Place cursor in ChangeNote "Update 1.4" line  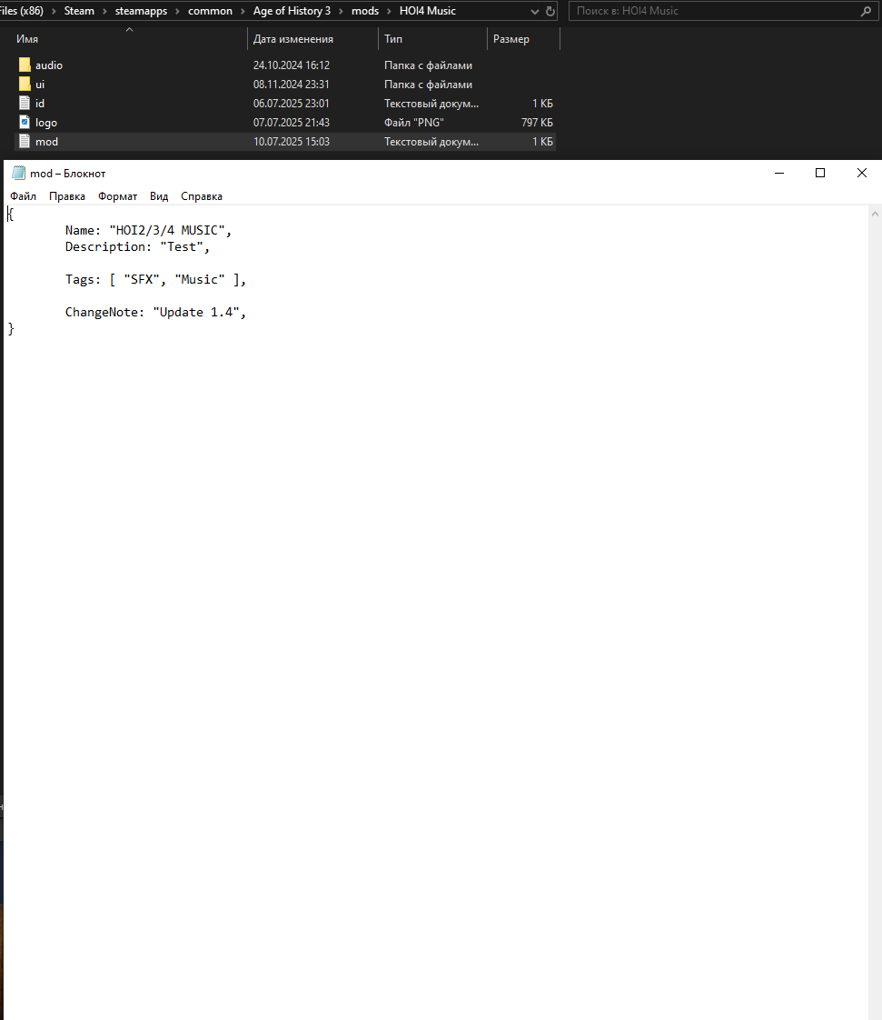(x=155, y=312)
